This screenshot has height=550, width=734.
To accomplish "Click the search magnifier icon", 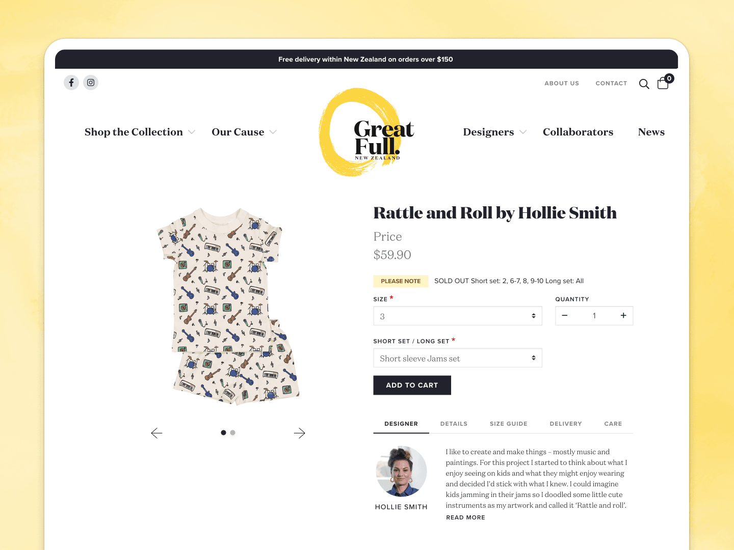I will coord(644,84).
